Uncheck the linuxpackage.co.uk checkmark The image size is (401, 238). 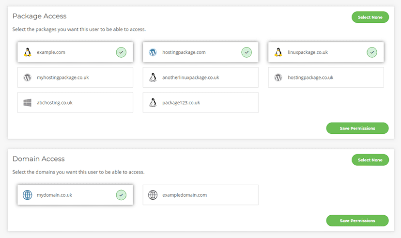[372, 52]
